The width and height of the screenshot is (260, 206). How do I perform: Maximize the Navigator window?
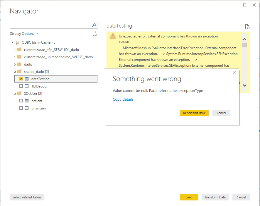click(245, 5)
